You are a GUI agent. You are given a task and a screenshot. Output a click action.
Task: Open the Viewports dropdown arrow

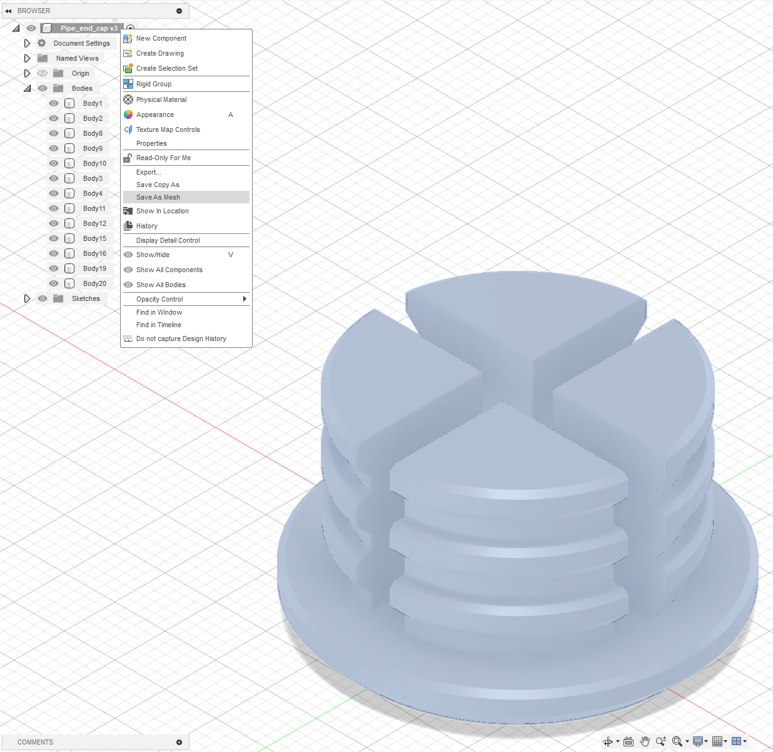click(745, 741)
